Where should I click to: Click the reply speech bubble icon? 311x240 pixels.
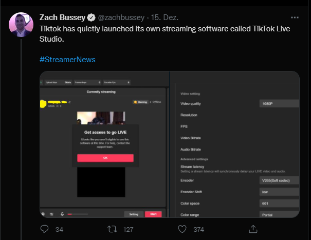tap(45, 229)
